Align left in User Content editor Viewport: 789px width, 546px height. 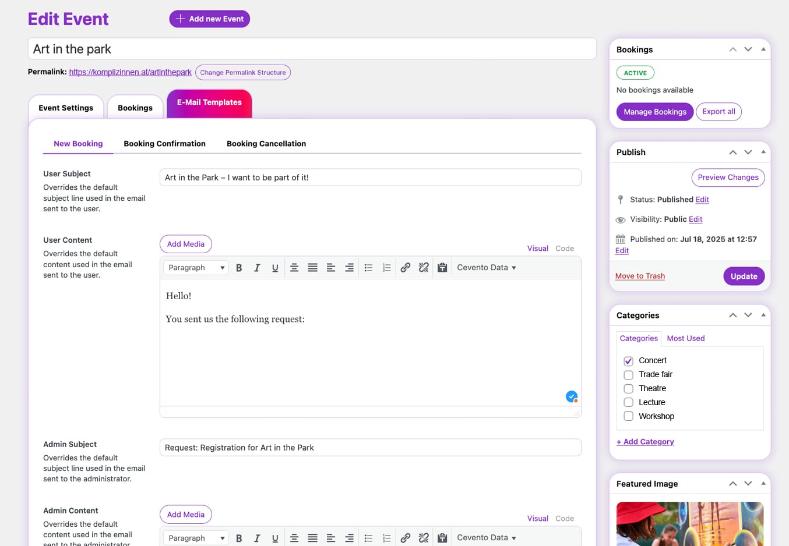click(x=331, y=268)
